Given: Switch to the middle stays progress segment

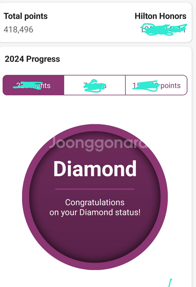Looking at the screenshot, I should click(95, 85).
